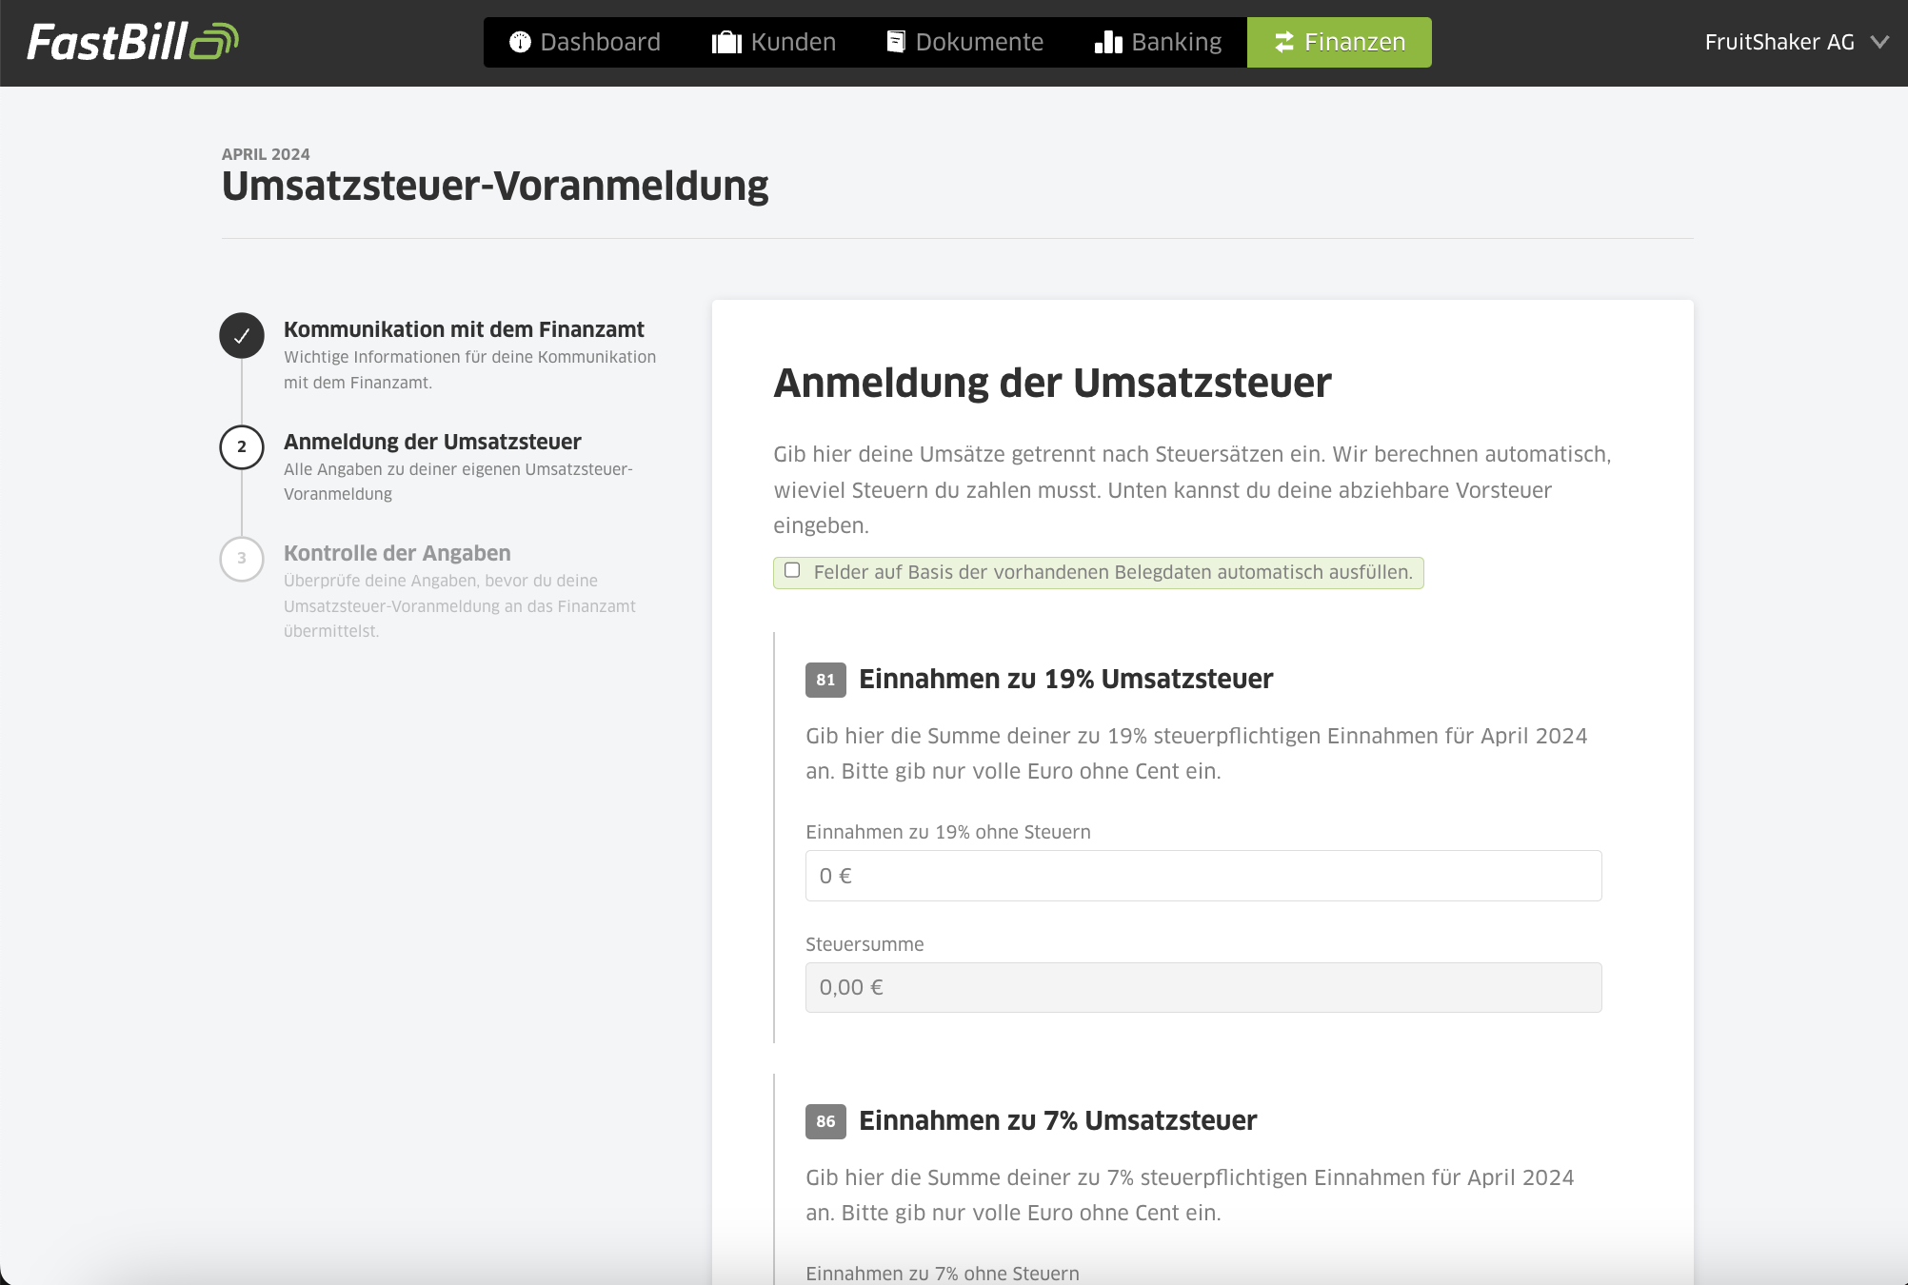Open the Dokumente menu item
1908x1285 pixels.
click(x=965, y=42)
